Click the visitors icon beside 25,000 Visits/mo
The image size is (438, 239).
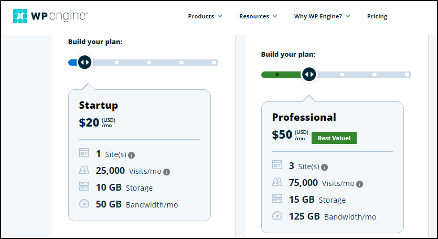click(84, 170)
